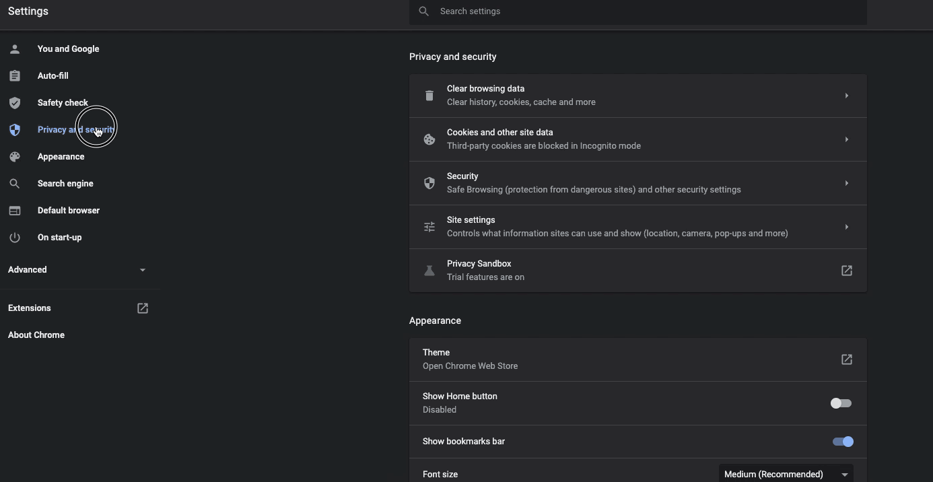Open Clear browsing data via its arrow
933x482 pixels.
click(847, 96)
